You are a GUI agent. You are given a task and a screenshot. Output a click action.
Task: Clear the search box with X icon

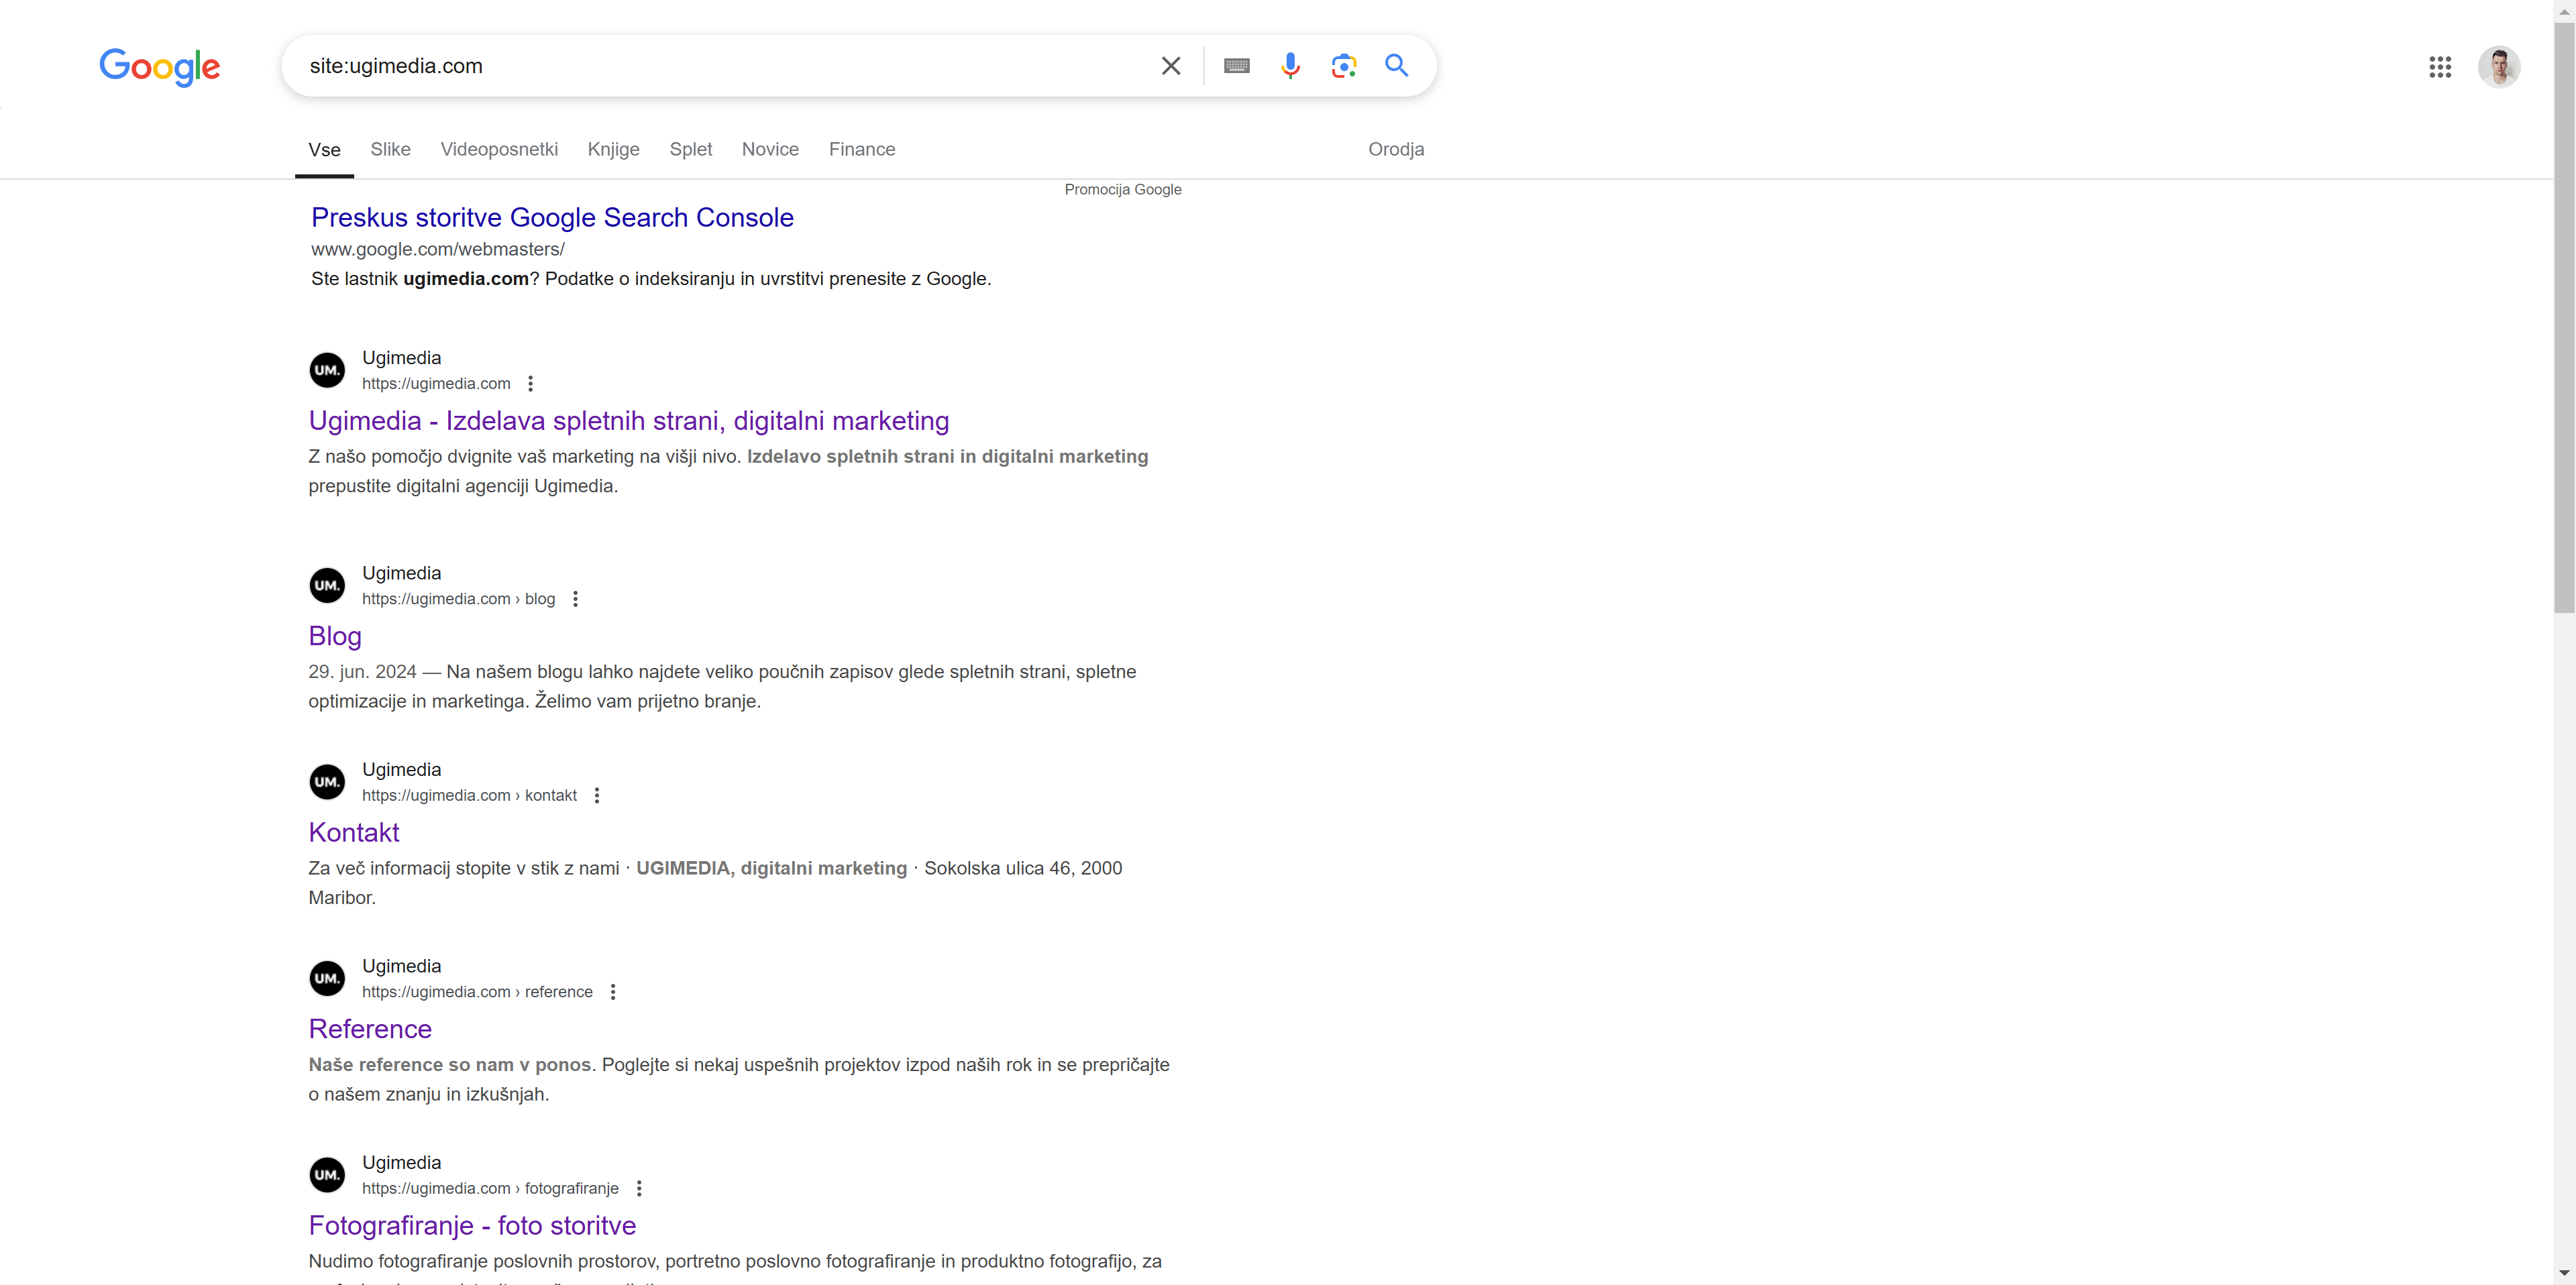tap(1170, 66)
